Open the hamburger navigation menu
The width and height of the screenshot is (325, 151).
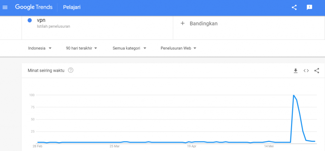[5, 8]
